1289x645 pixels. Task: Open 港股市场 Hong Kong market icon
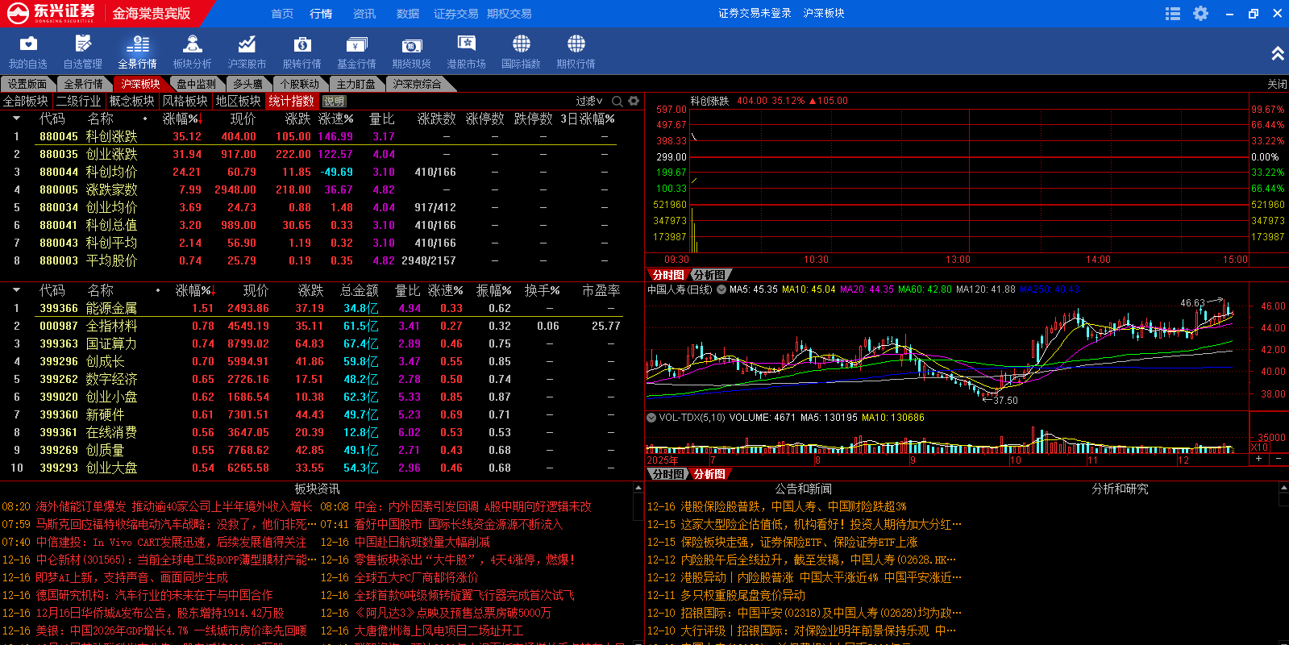click(x=466, y=44)
